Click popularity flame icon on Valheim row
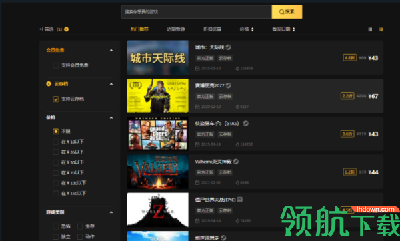This screenshot has height=241, width=400. 237,182
